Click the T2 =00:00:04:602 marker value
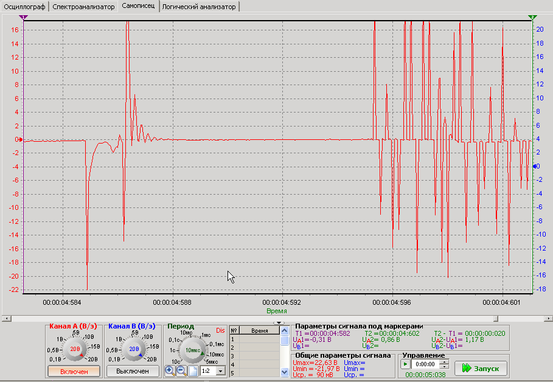553x382 pixels. click(392, 333)
